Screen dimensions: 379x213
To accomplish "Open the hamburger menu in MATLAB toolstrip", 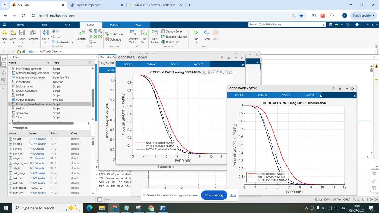I will tap(4, 25).
